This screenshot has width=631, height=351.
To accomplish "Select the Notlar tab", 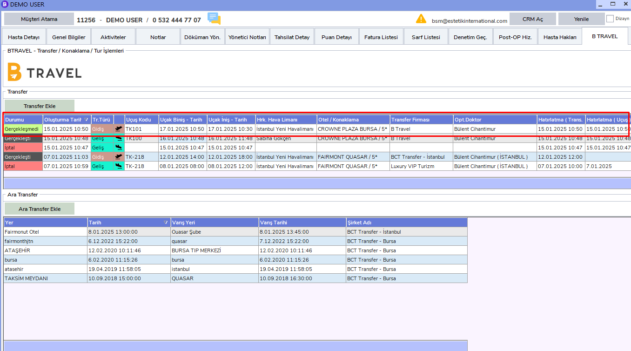I will [158, 37].
